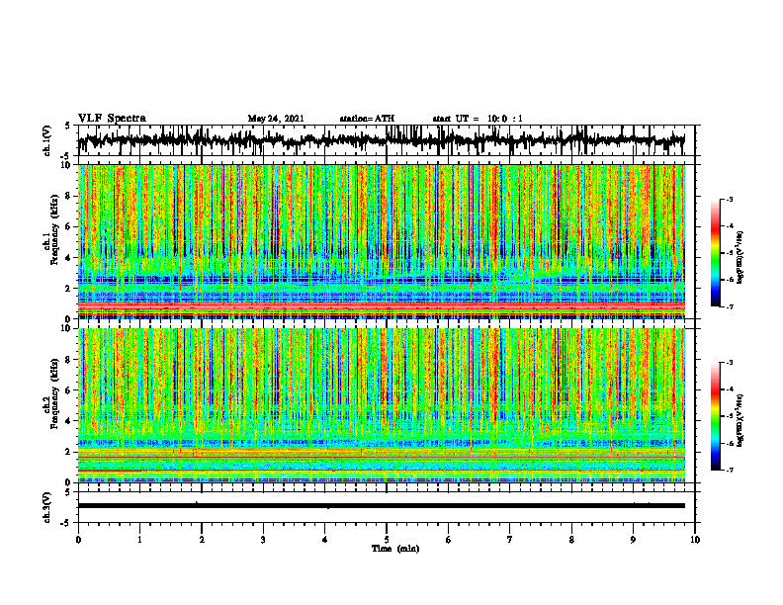Click the ch.1(V) axis label
783x605 pixels.
point(47,140)
